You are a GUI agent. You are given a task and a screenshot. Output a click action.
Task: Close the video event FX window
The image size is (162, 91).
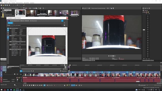click(x=67, y=18)
